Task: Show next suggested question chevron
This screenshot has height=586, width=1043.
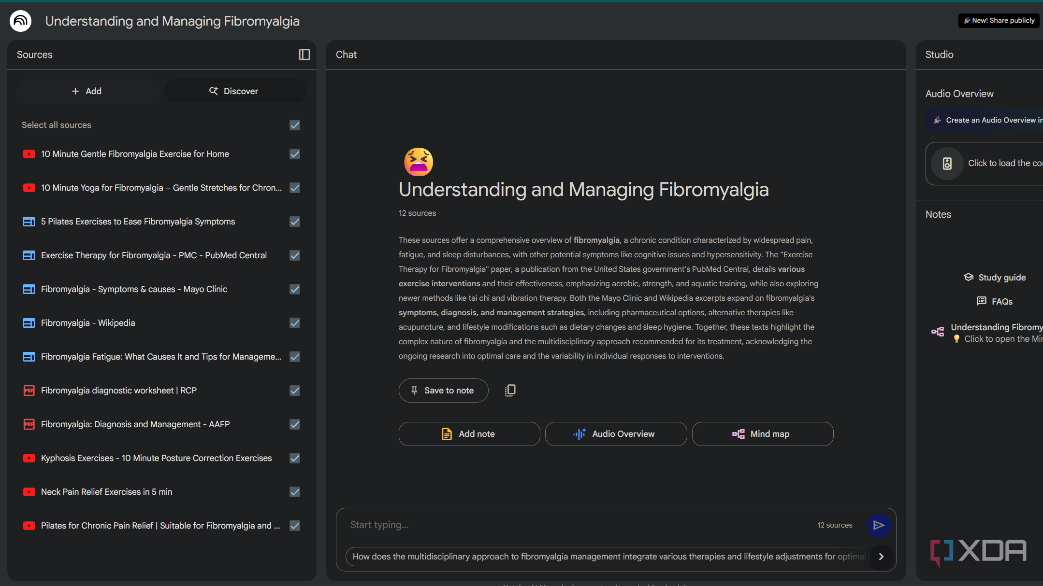Action: (x=881, y=557)
